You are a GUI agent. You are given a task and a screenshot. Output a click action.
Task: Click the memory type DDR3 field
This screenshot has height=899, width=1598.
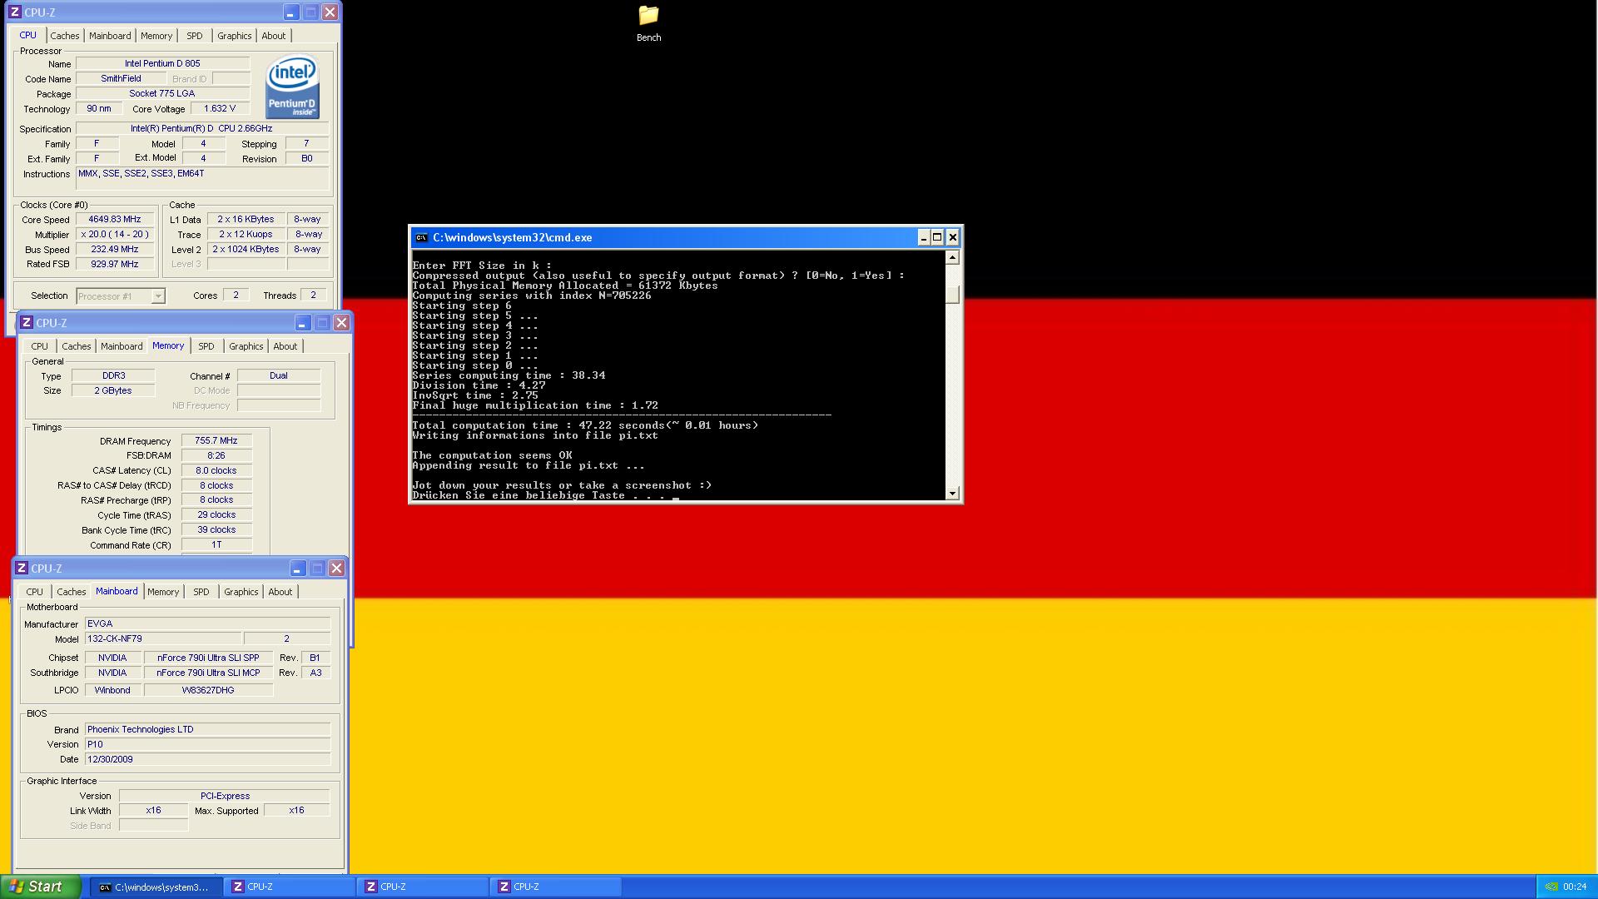(x=113, y=376)
